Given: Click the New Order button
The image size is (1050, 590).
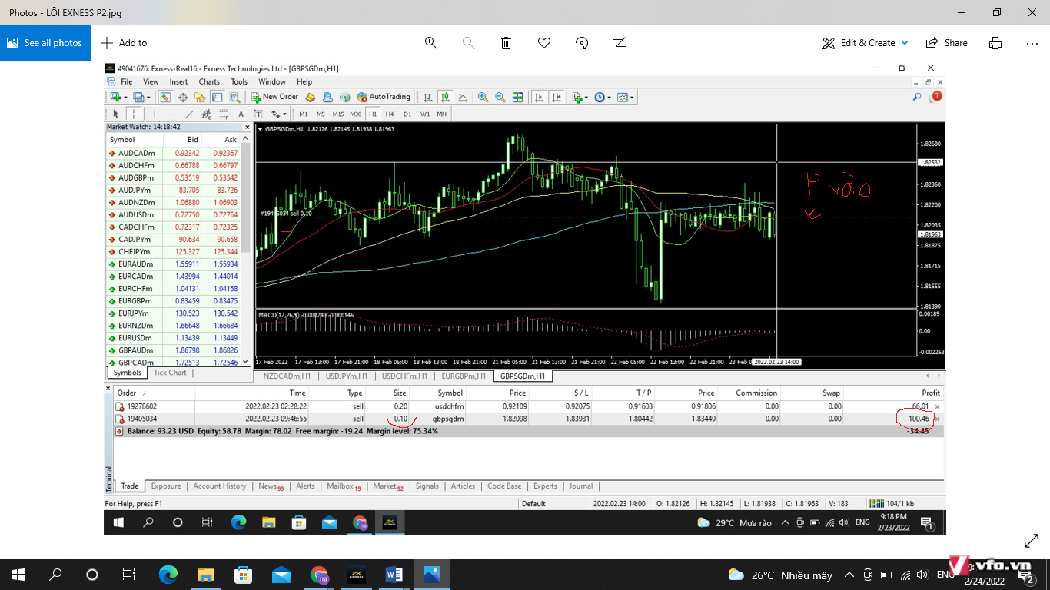Looking at the screenshot, I should (274, 97).
